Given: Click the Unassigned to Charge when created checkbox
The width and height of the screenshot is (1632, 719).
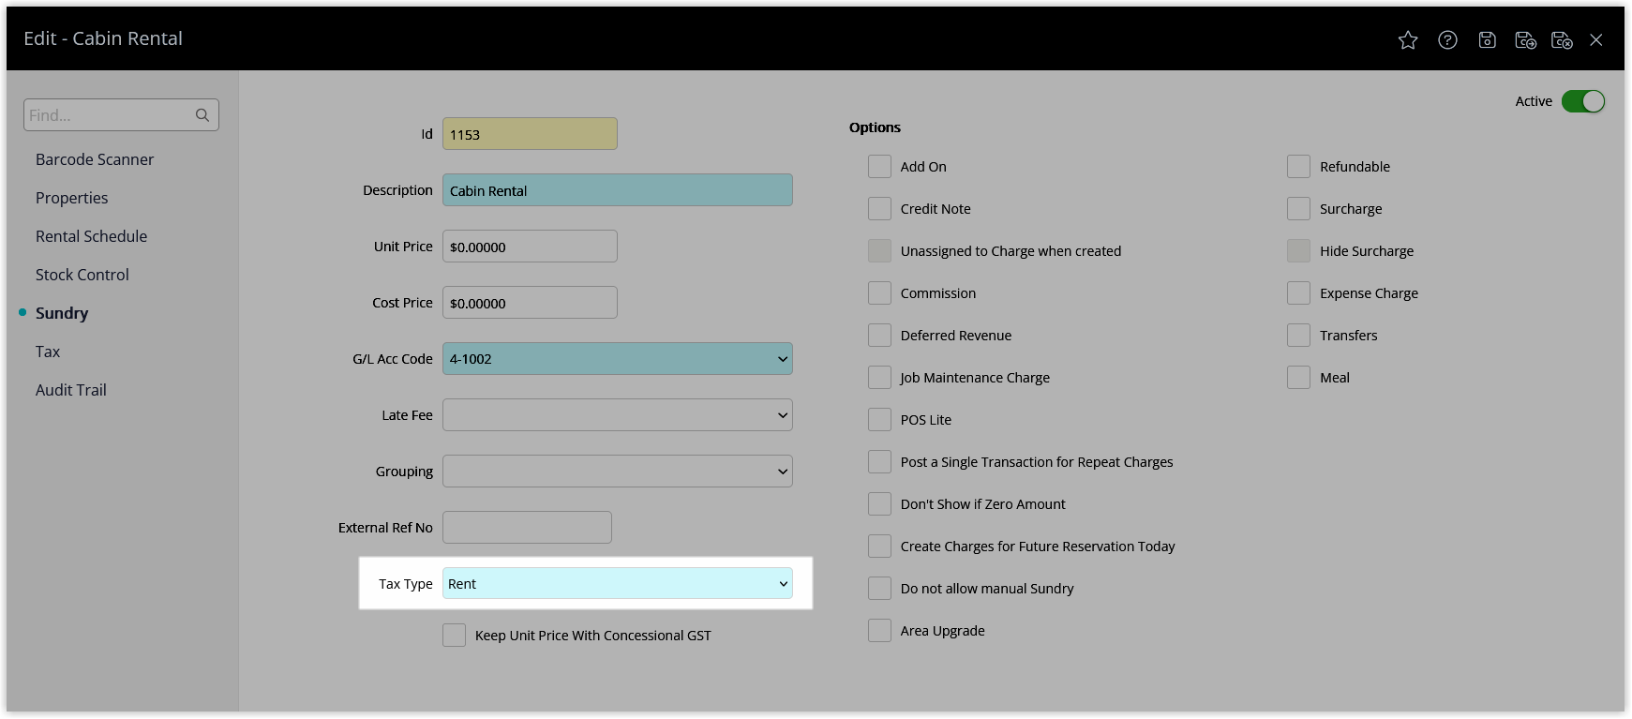Looking at the screenshot, I should (x=879, y=251).
